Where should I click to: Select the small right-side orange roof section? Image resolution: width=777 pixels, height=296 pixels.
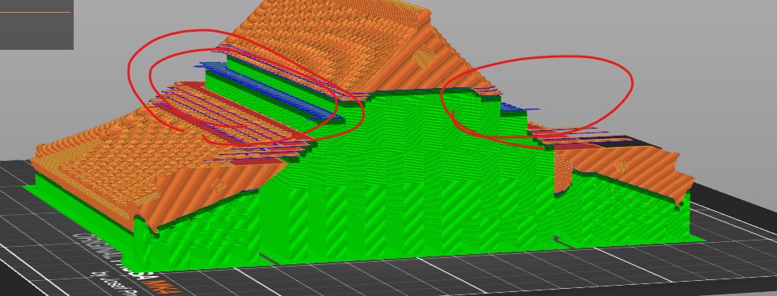625,163
